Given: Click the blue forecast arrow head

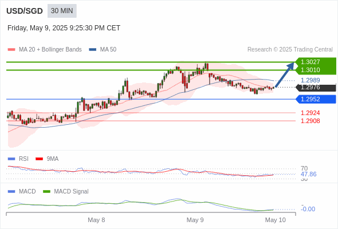Looking at the screenshot, I should (x=291, y=66).
